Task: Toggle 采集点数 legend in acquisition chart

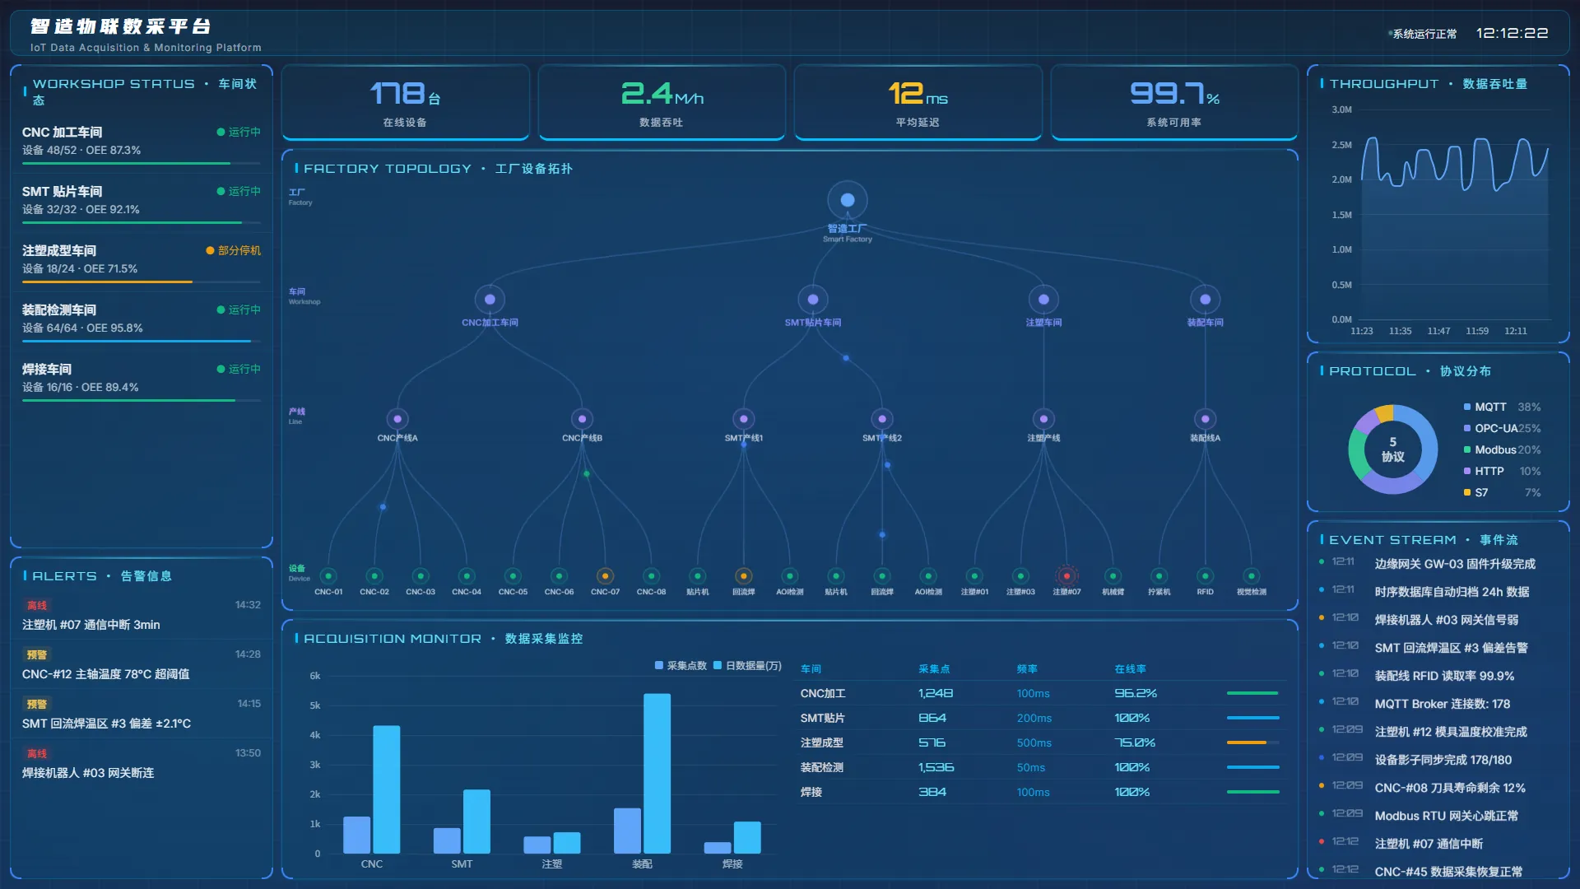Action: [681, 665]
